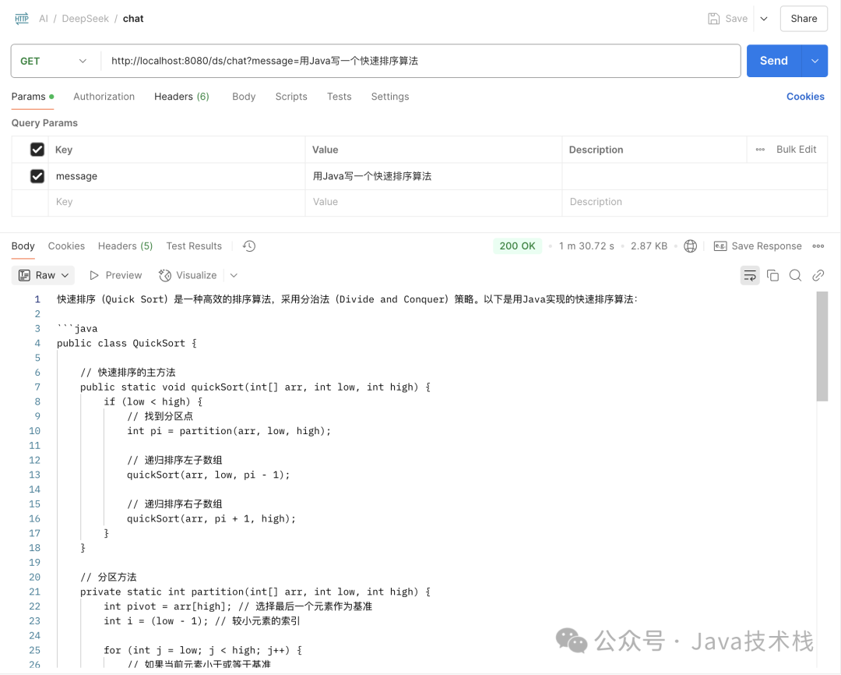
Task: Click the DeepSeek breadcrumb link
Action: [x=86, y=19]
